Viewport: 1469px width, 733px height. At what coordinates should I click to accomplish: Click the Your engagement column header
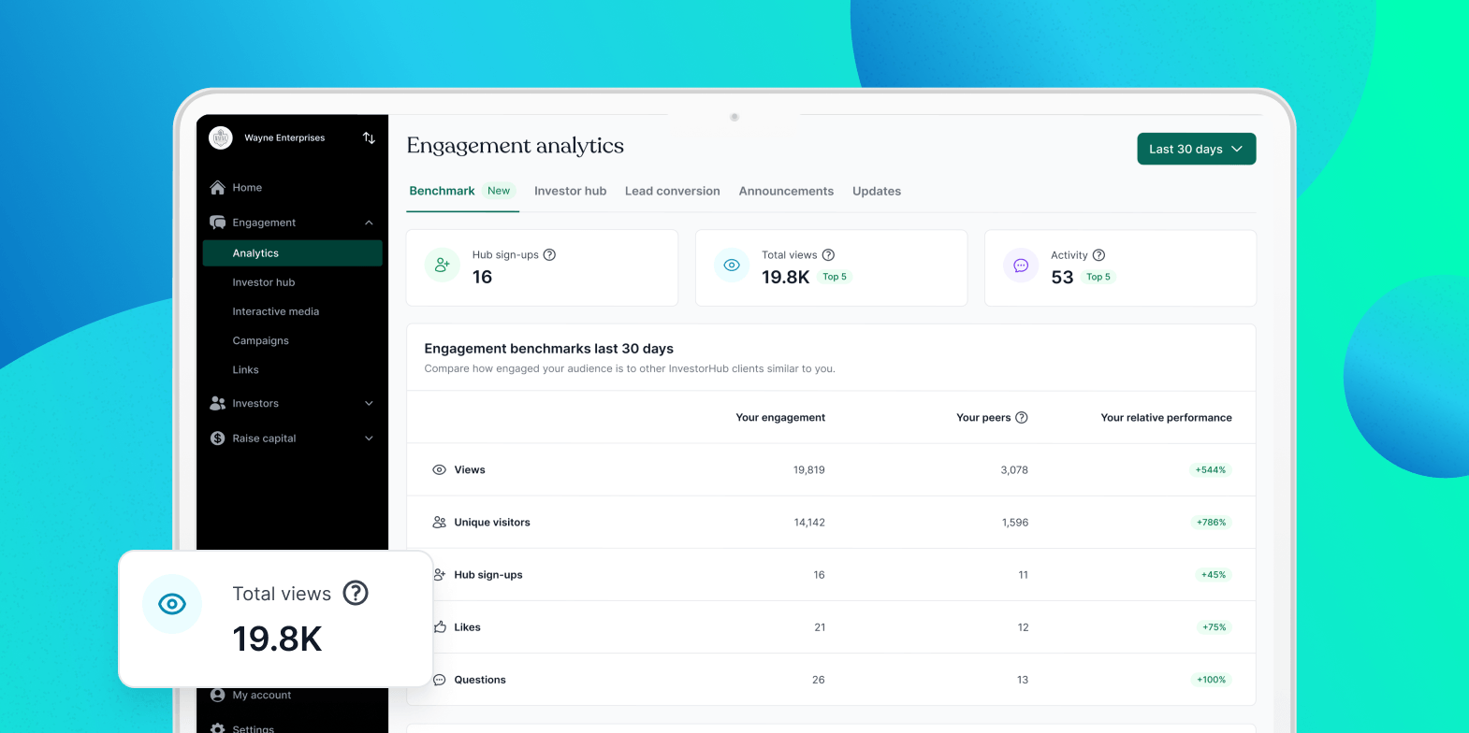point(780,418)
